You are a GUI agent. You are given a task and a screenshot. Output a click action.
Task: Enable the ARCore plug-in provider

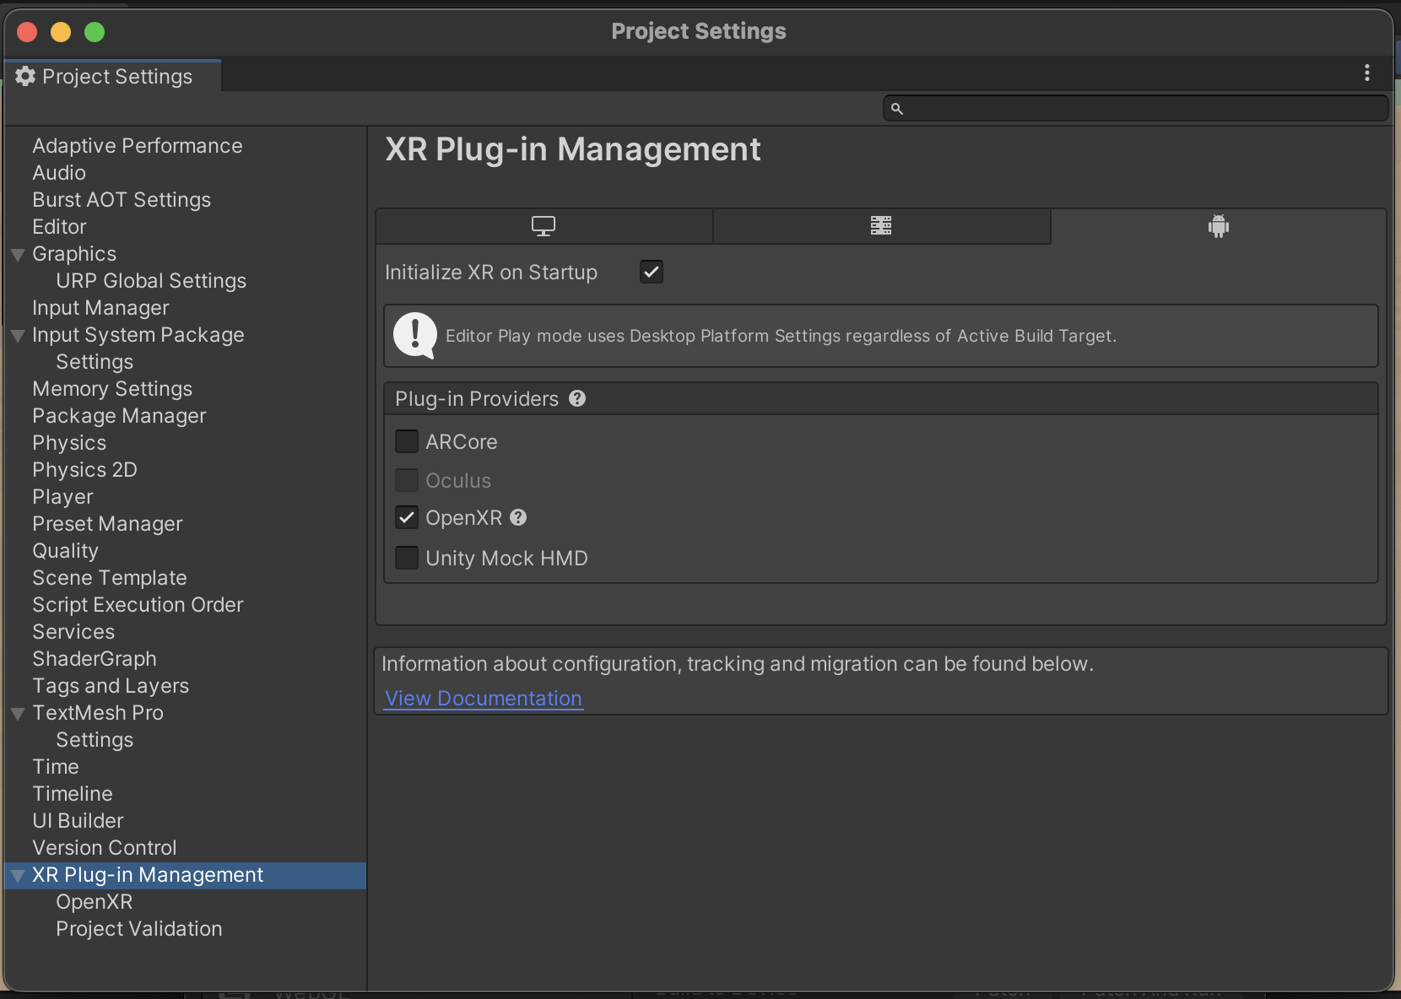coord(407,441)
